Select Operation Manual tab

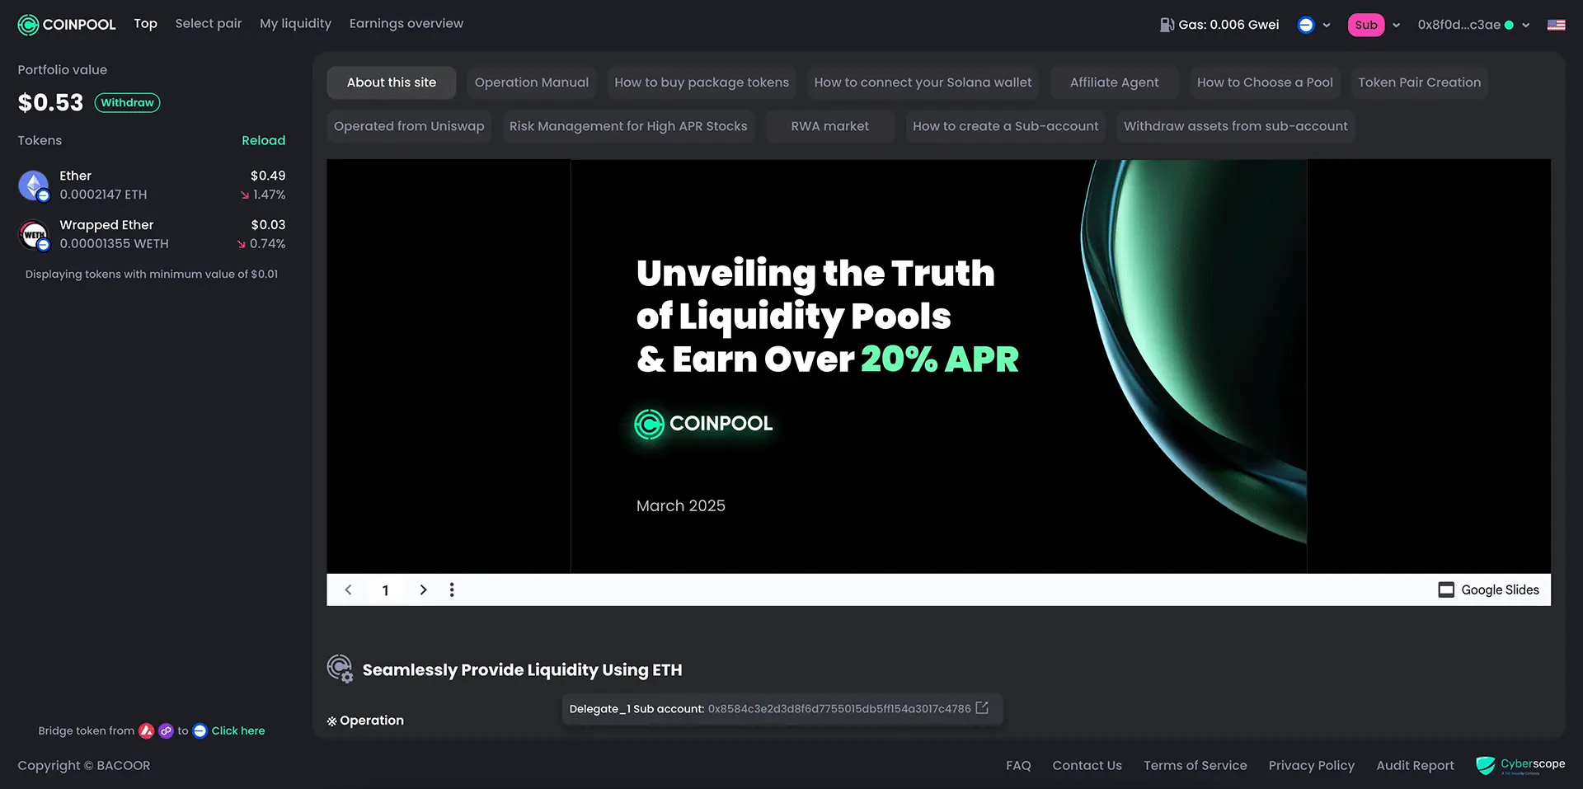532,82
